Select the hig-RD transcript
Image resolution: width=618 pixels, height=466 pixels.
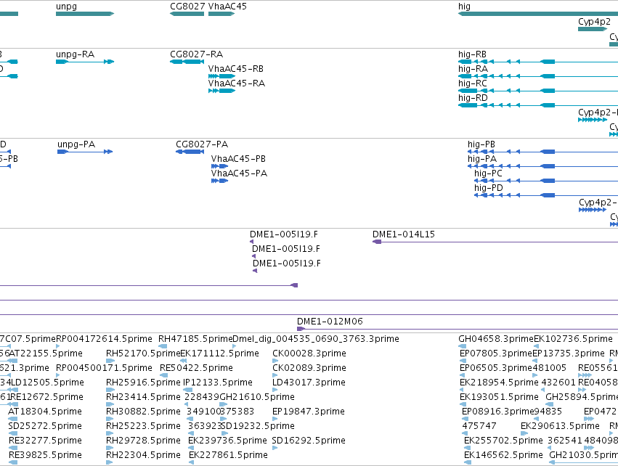point(538,105)
